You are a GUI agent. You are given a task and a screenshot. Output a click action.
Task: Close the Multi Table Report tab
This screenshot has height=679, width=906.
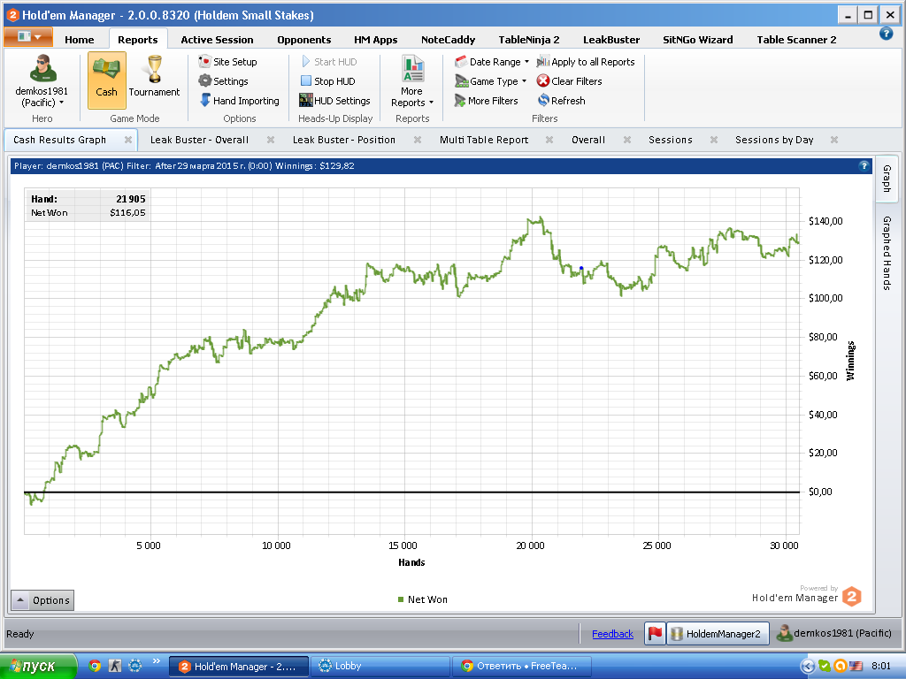pyautogui.click(x=549, y=140)
